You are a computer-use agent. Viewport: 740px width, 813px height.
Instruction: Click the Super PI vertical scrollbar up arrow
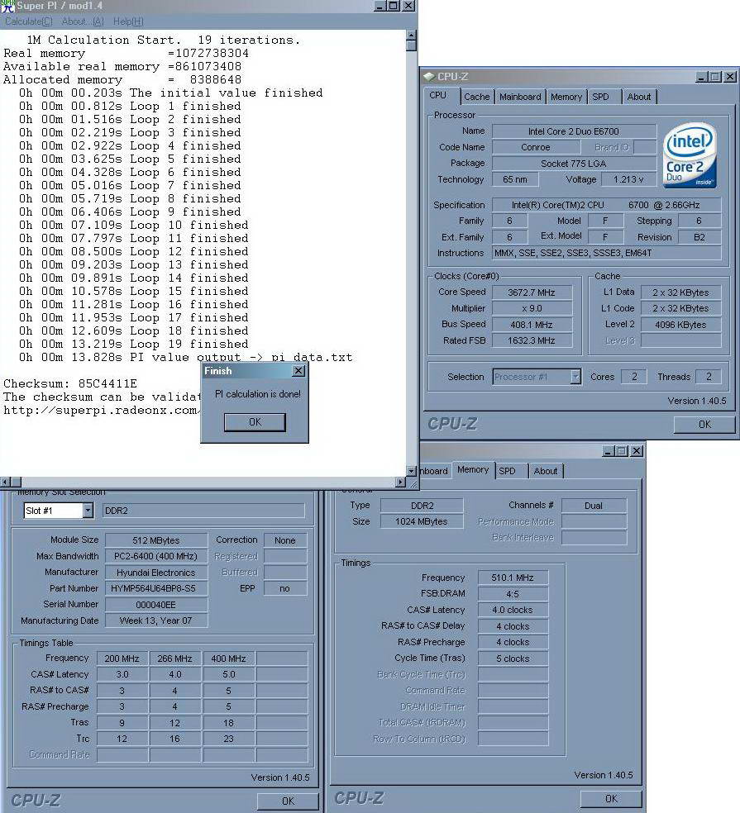coord(411,36)
